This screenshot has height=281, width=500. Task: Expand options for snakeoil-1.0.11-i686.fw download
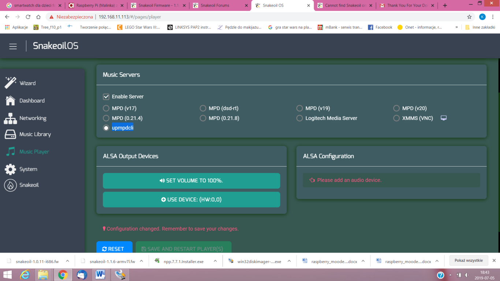(x=67, y=261)
